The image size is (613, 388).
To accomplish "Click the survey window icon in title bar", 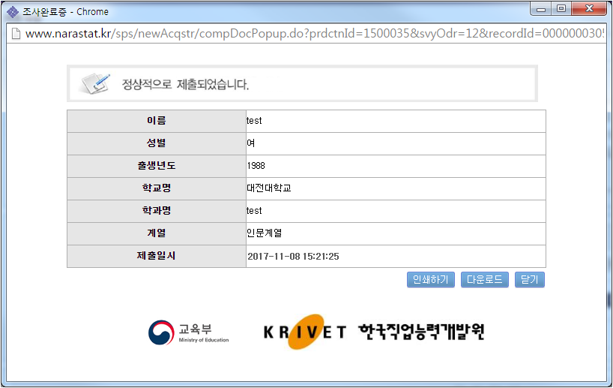I will pos(13,11).
